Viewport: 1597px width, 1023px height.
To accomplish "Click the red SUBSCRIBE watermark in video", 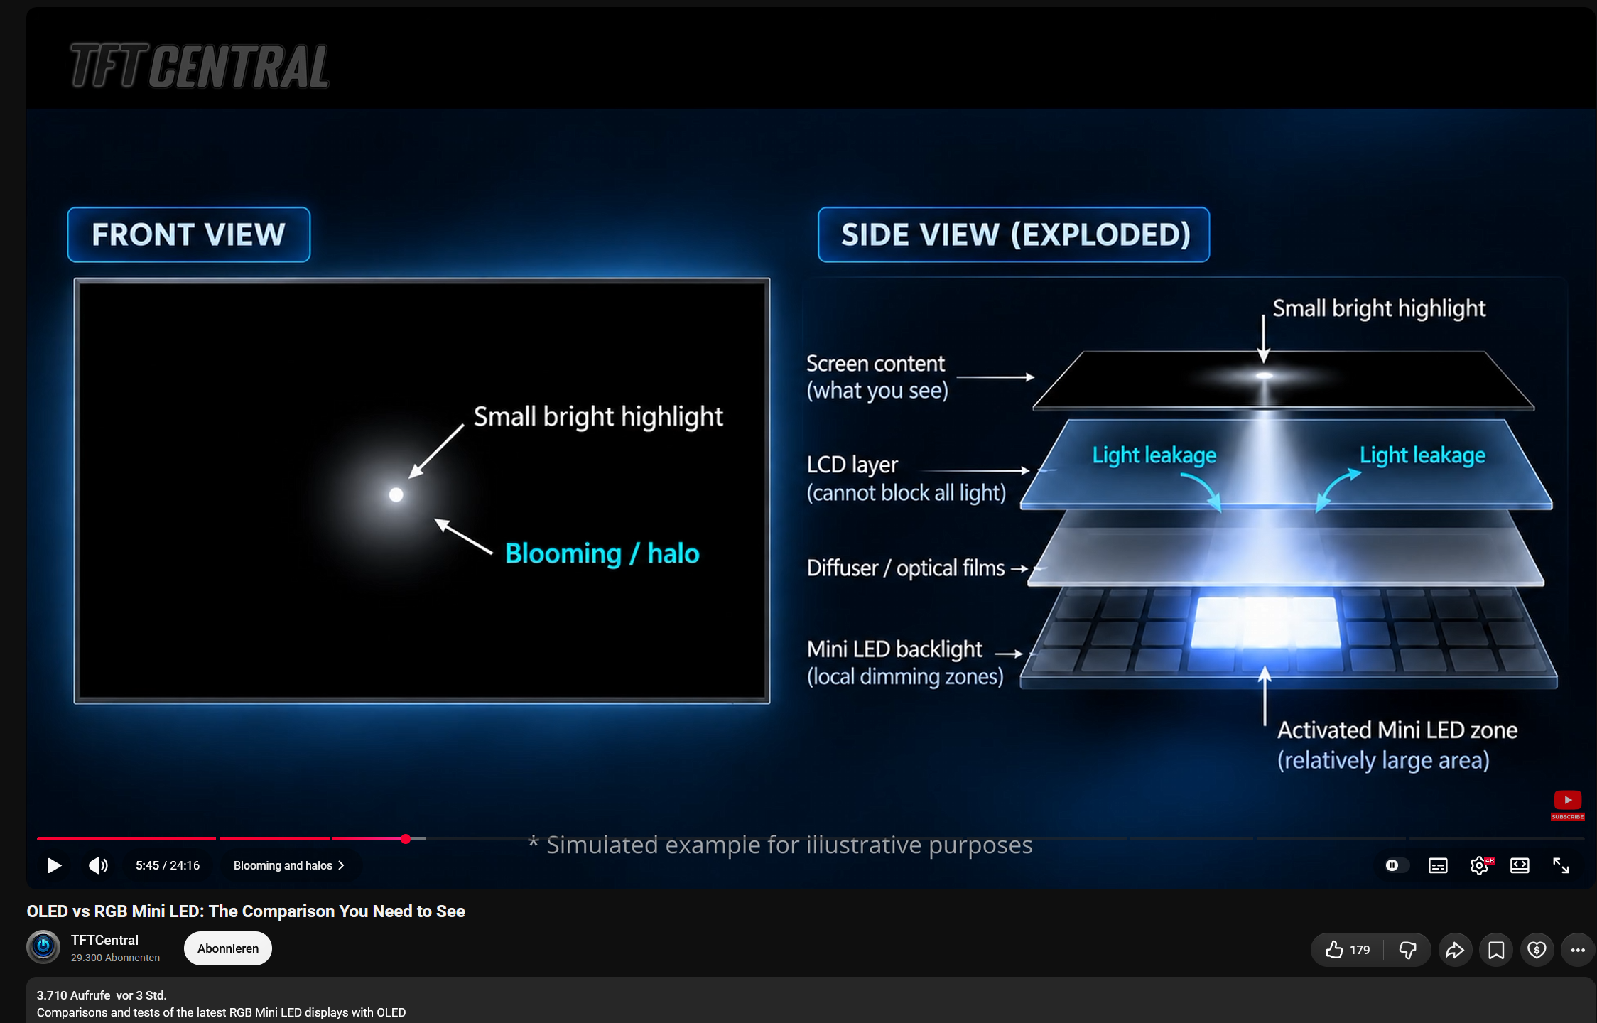I will point(1567,806).
